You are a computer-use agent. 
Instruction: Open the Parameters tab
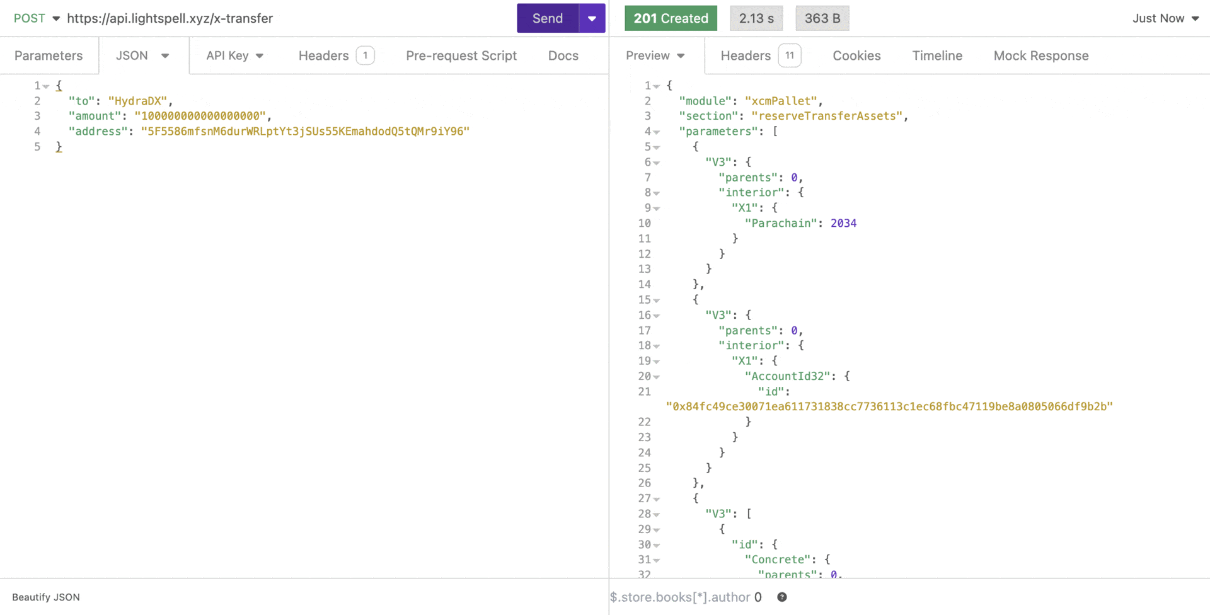[x=49, y=55]
